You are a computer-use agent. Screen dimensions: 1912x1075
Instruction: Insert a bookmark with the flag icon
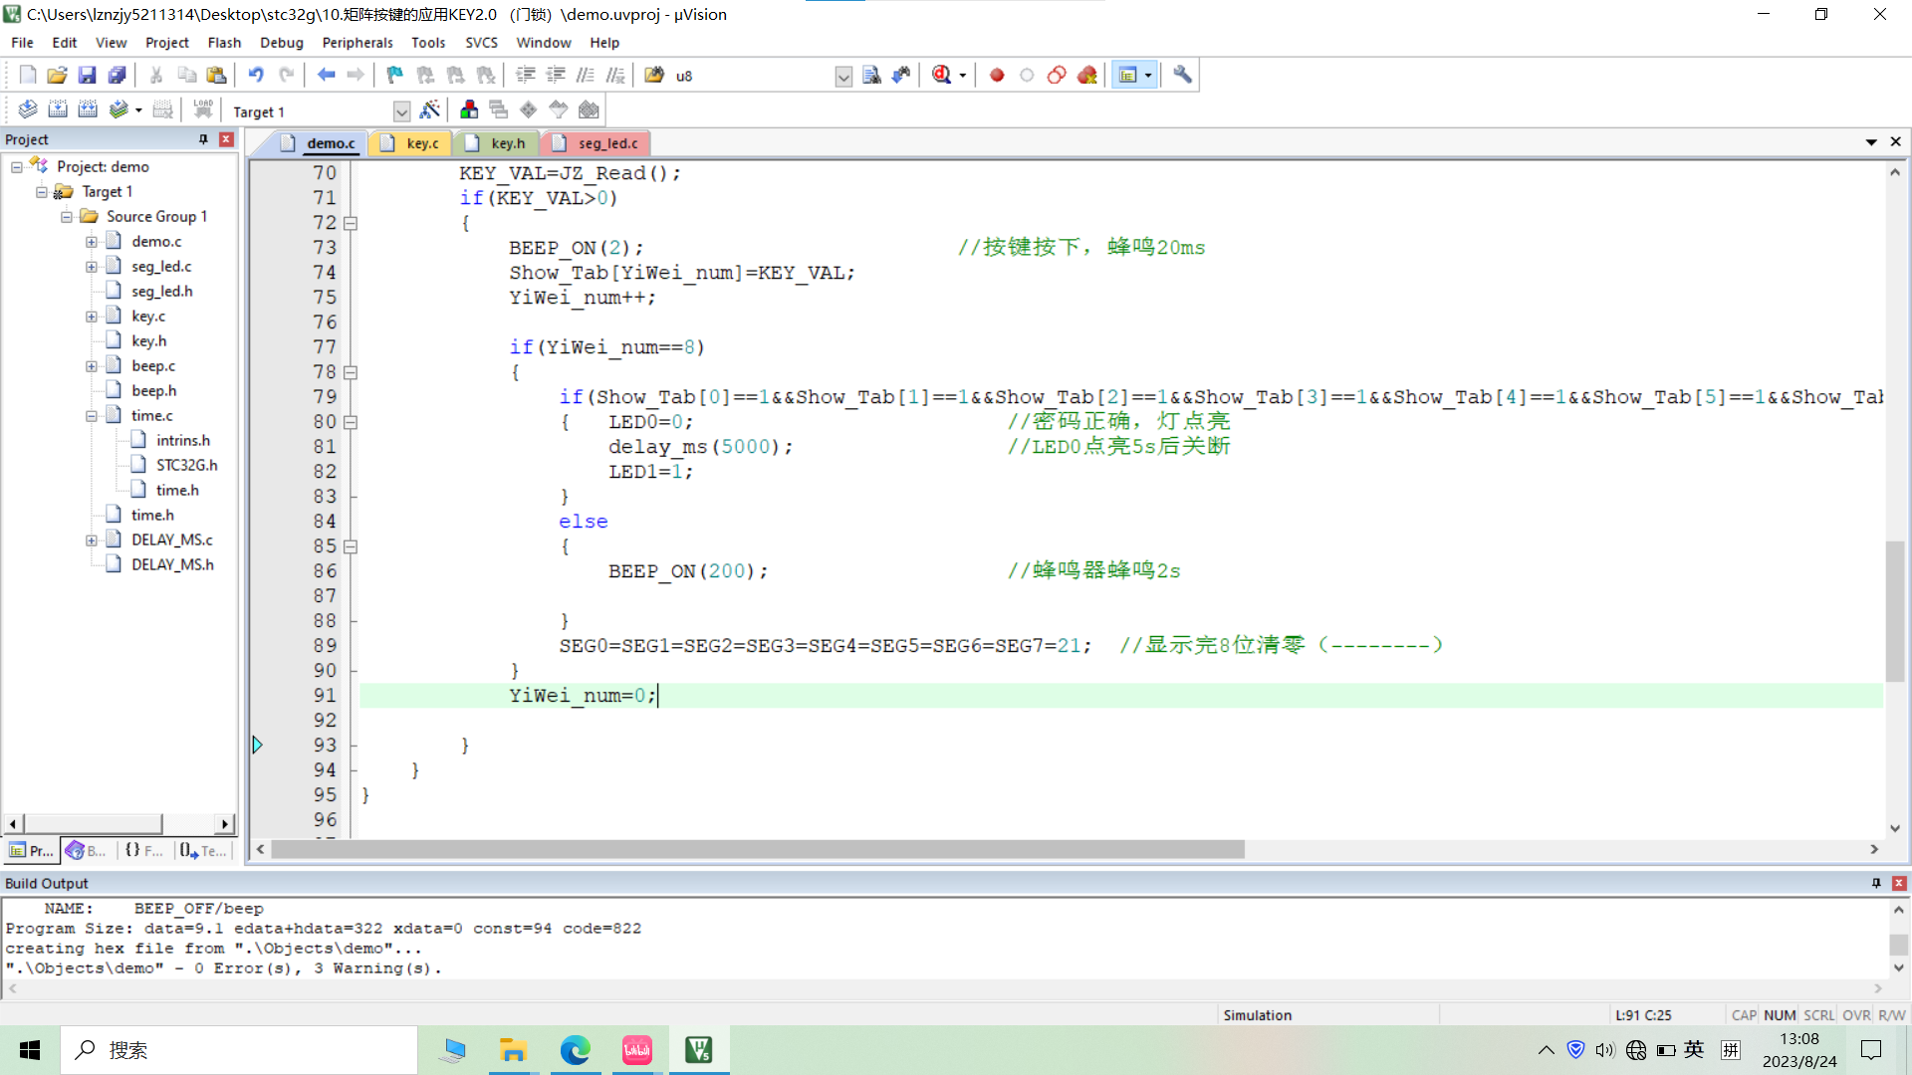click(x=395, y=75)
